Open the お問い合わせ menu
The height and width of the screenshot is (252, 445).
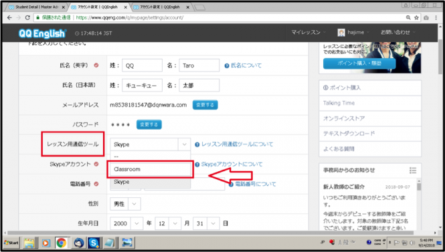pyautogui.click(x=398, y=33)
